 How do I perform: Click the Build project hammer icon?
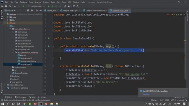point(23,6)
